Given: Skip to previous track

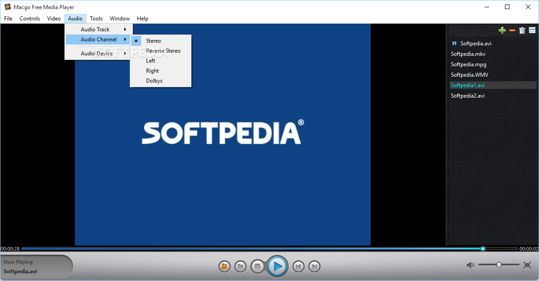Looking at the screenshot, I should point(299,266).
